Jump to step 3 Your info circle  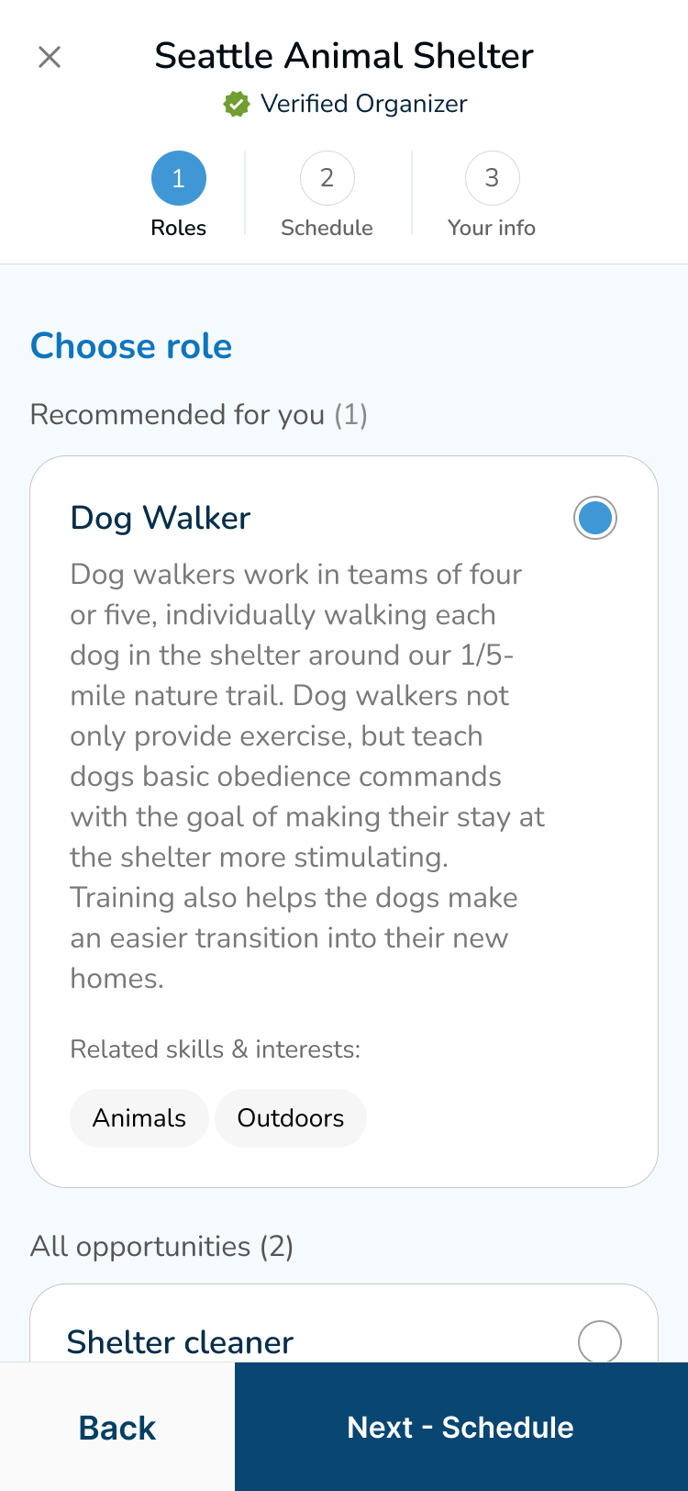(492, 178)
